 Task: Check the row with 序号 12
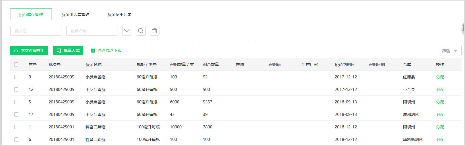click(16, 89)
